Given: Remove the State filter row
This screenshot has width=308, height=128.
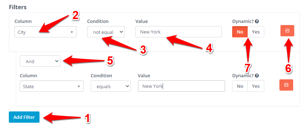Looking at the screenshot, I should (x=286, y=85).
